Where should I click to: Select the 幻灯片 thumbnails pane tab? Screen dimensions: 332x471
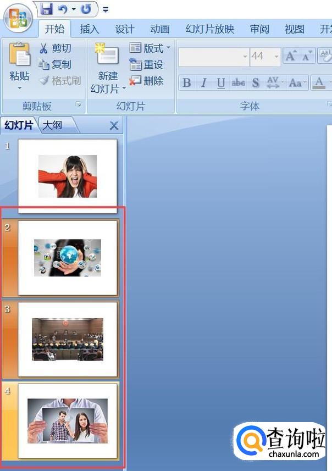[x=19, y=125]
